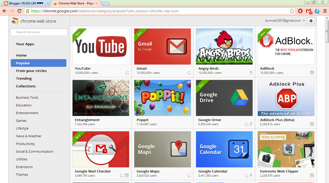The image size is (329, 183).
Task: Click the green lock icon in the address bar
Action: pyautogui.click(x=28, y=11)
